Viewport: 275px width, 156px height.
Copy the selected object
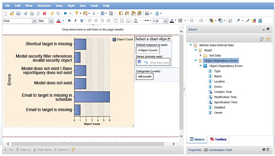pyautogui.click(x=32, y=13)
